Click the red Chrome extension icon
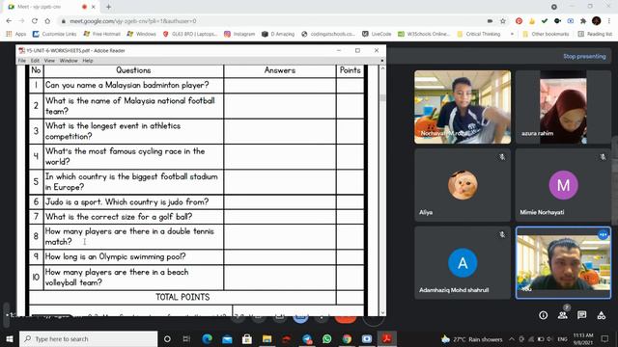This screenshot has width=618, height=347. [x=520, y=21]
